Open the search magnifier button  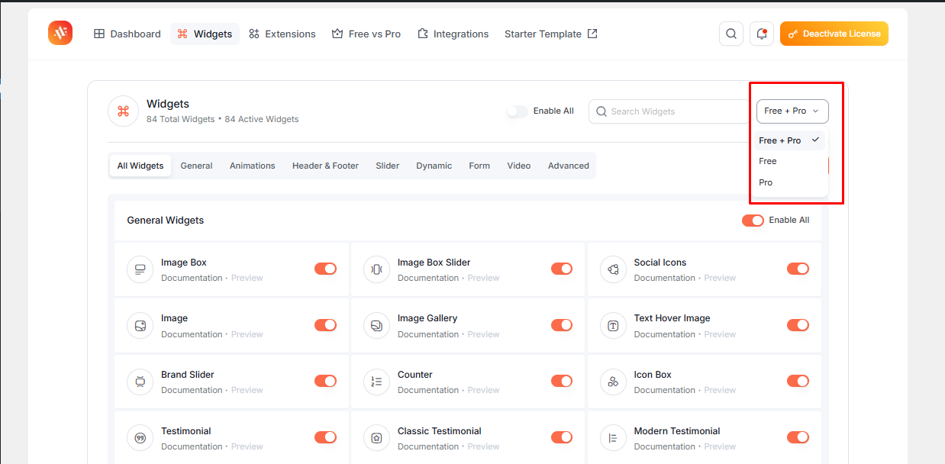click(x=731, y=34)
